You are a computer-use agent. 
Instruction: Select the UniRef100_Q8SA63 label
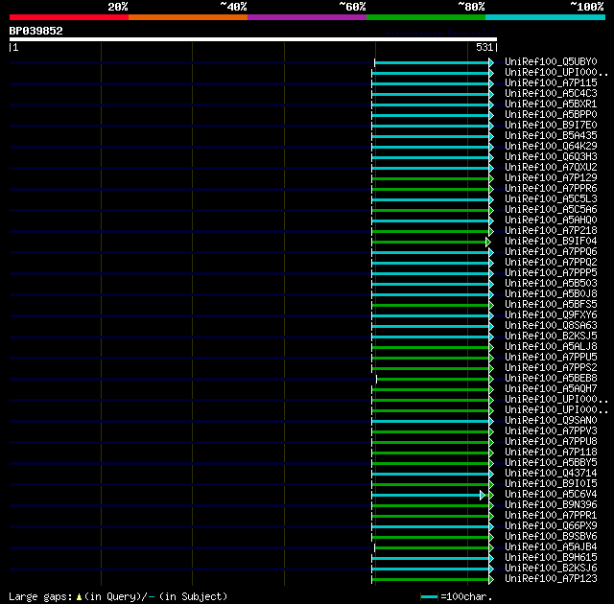(551, 326)
